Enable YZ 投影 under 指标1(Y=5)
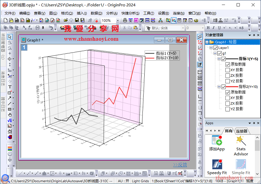The width and height of the screenshot is (261, 184). click(x=228, y=81)
